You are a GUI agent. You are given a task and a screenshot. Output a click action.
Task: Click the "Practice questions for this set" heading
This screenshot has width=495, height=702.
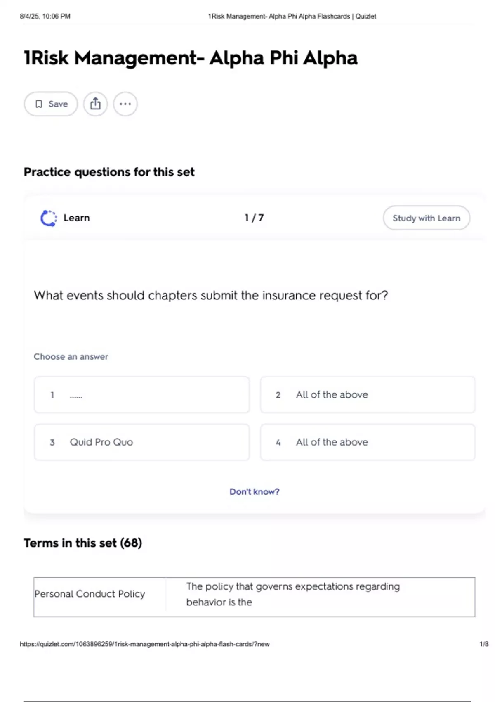click(x=109, y=172)
